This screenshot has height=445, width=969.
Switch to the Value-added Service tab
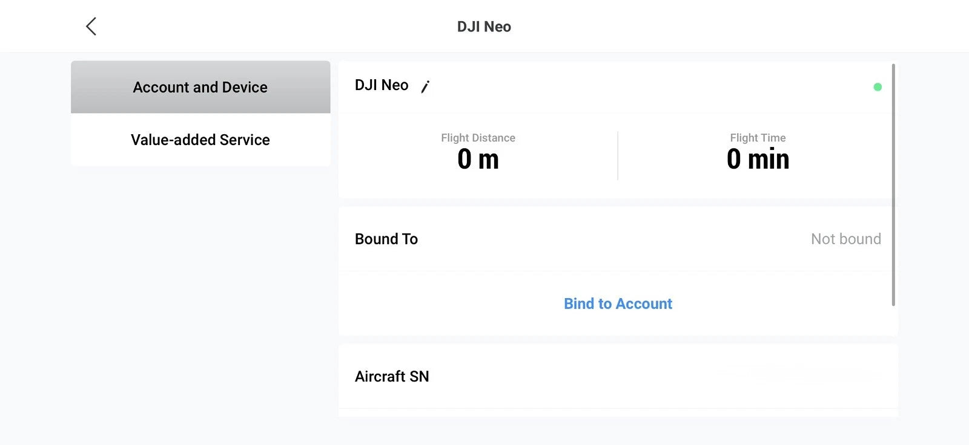coord(200,140)
